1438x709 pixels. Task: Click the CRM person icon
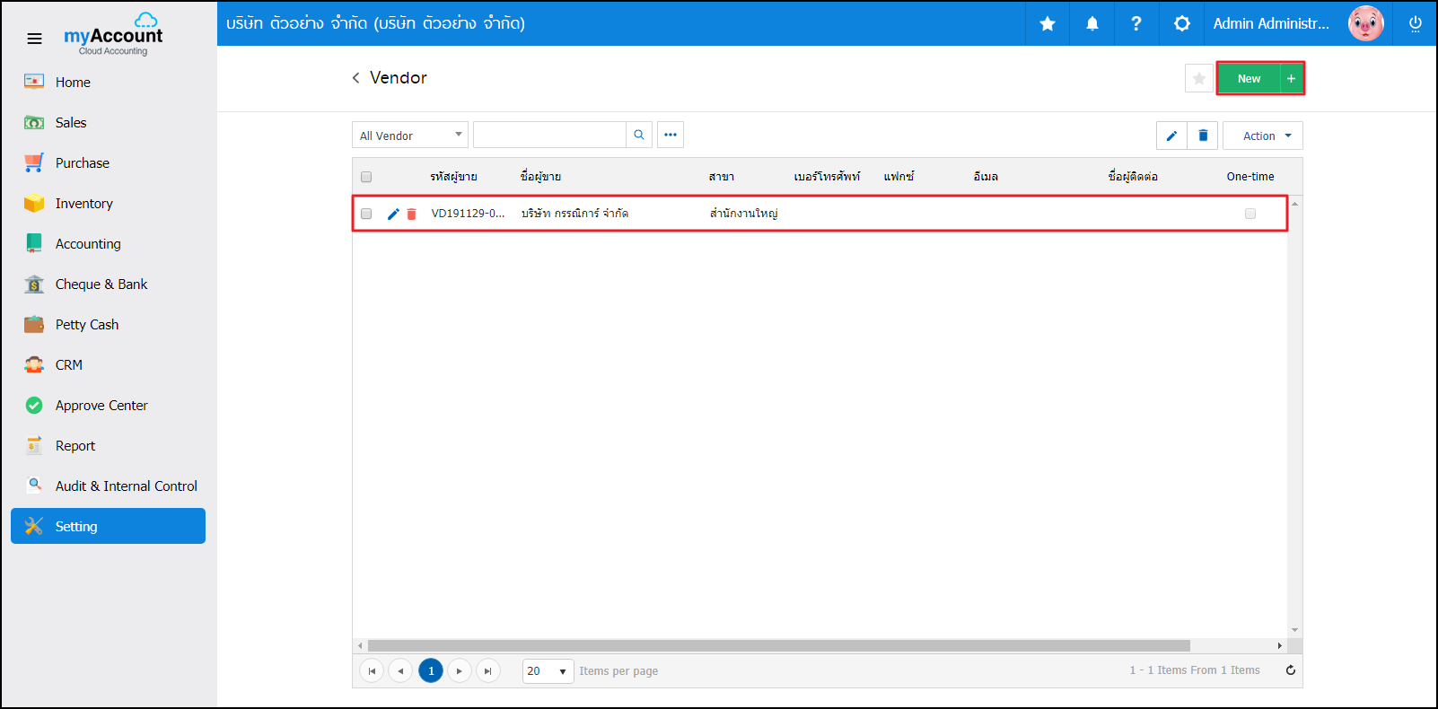coord(34,364)
